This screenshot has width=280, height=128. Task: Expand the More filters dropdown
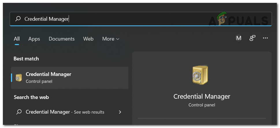111,39
